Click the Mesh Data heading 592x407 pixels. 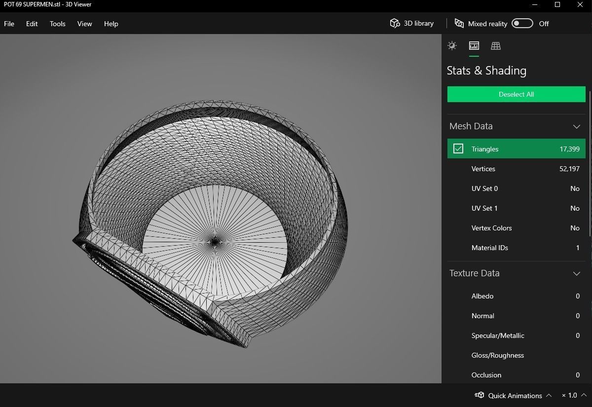[x=471, y=126]
